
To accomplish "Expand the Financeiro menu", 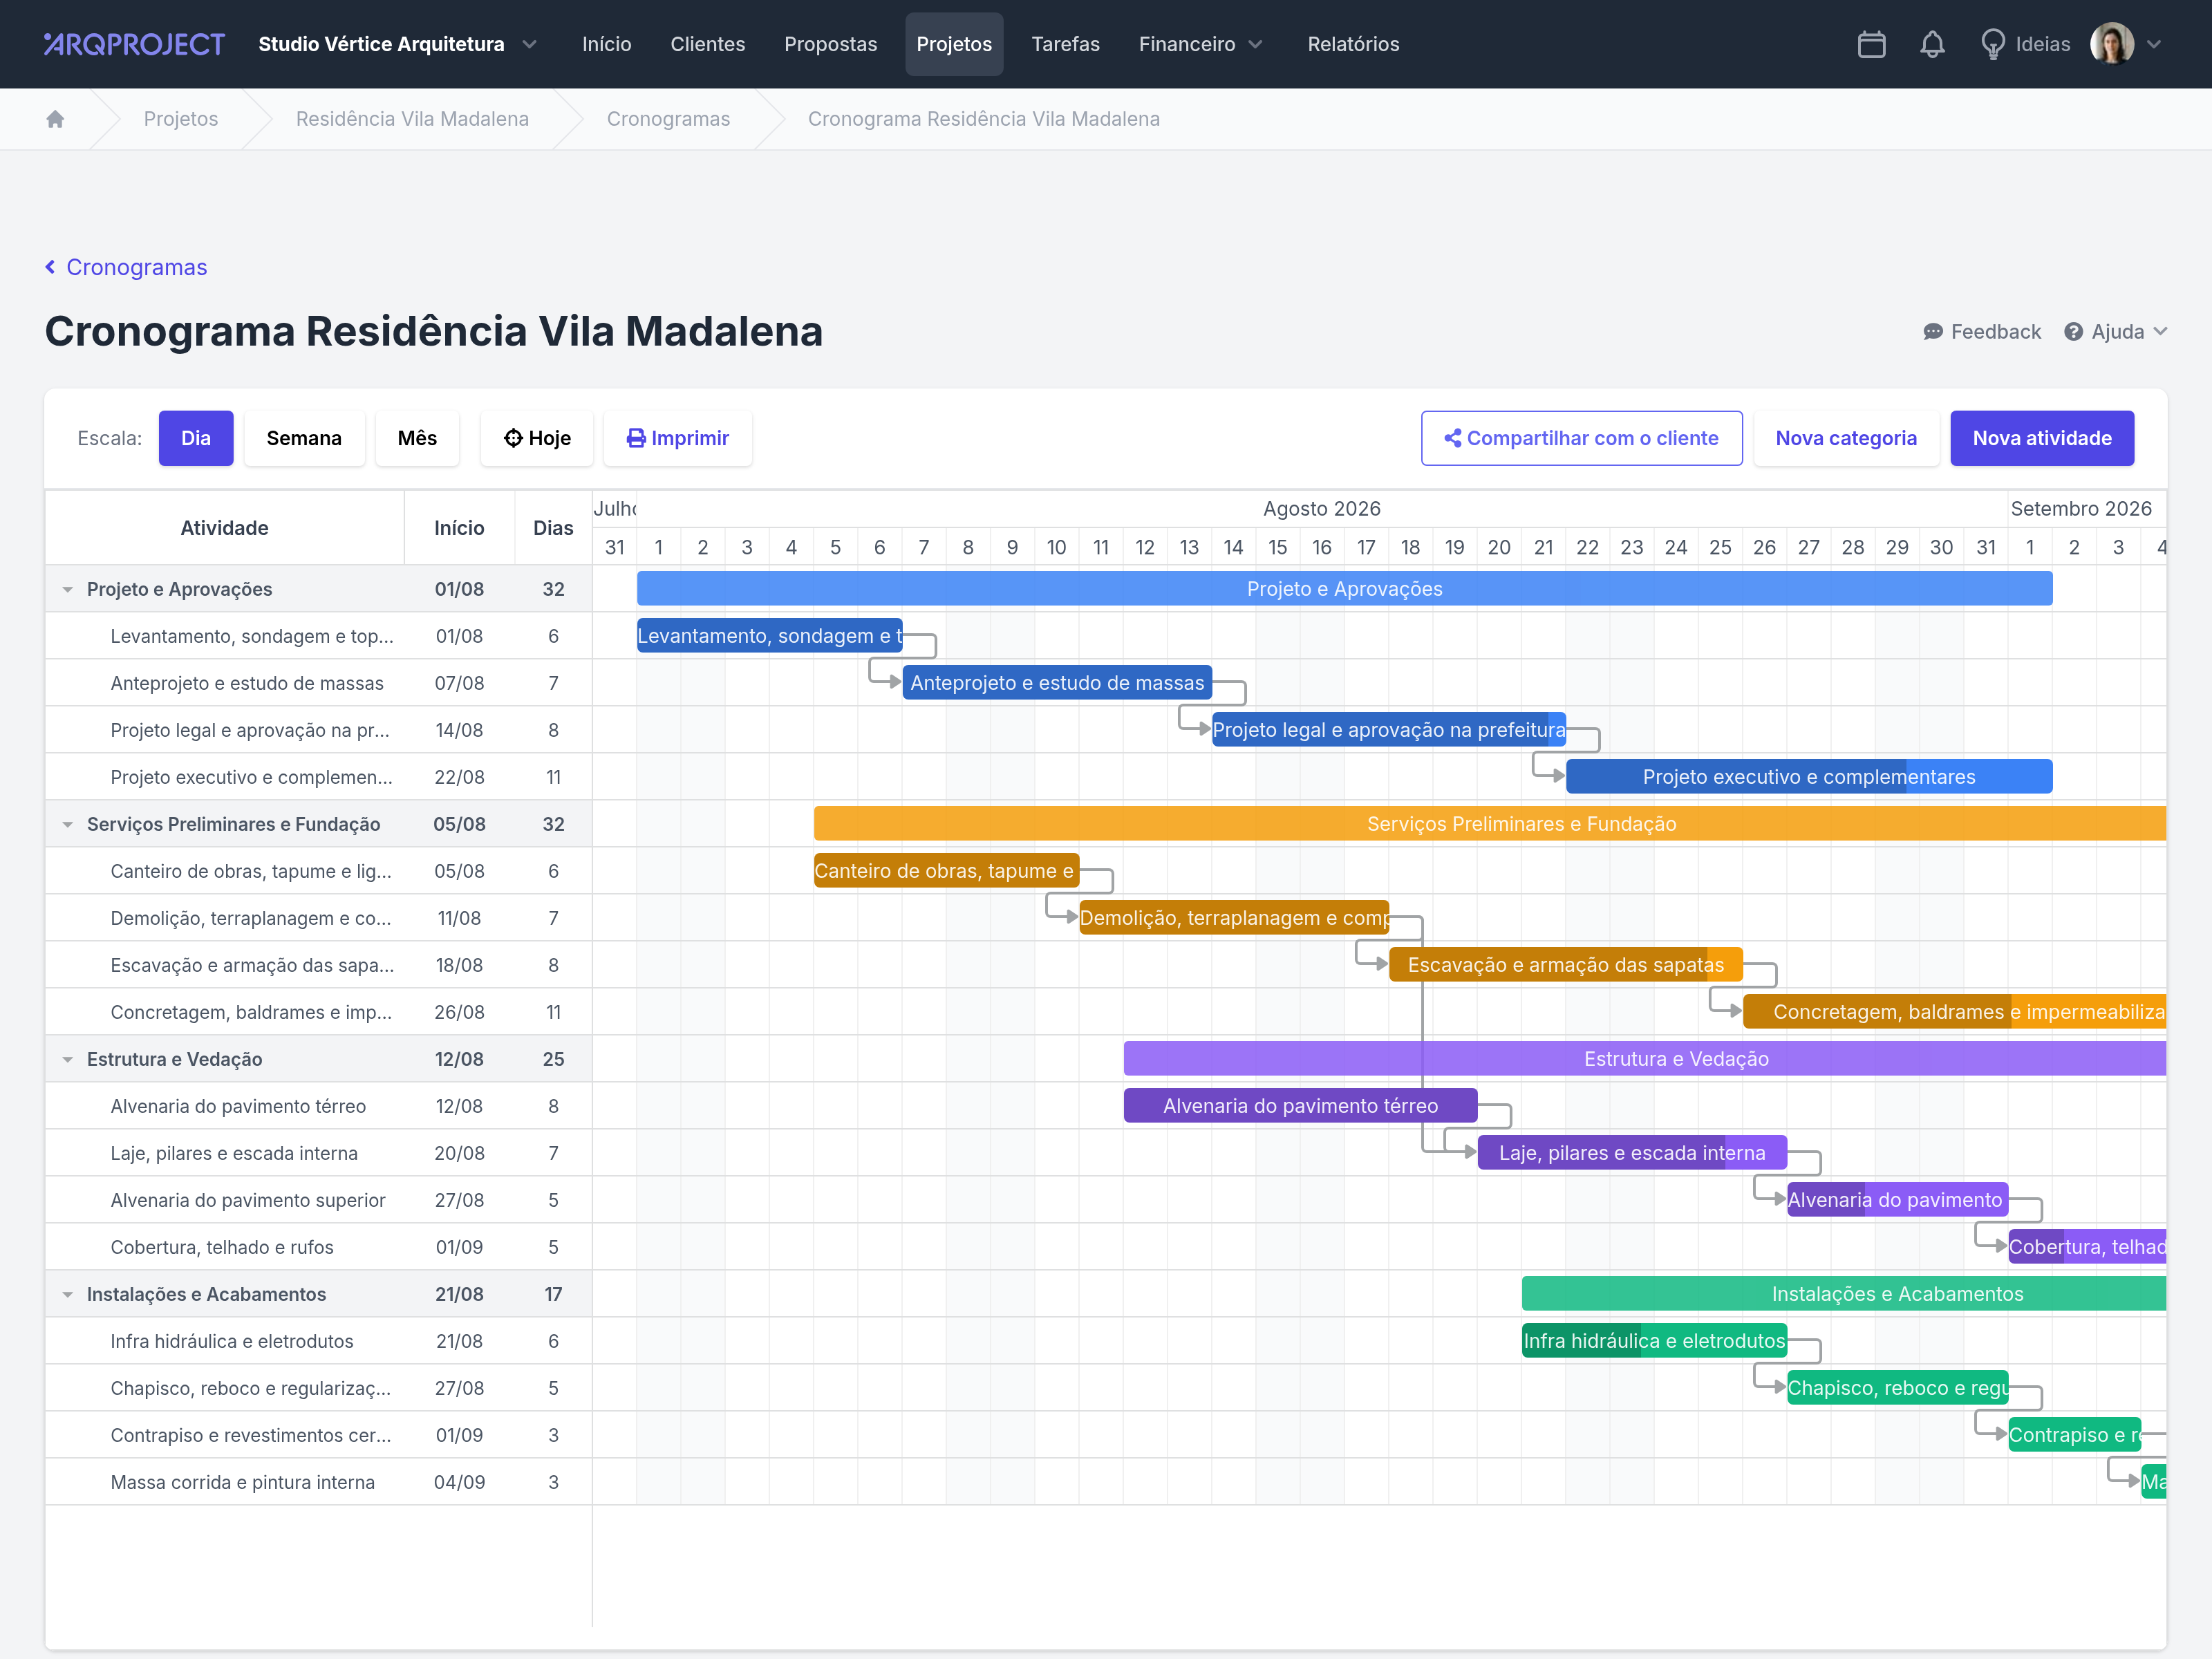I will [1200, 44].
